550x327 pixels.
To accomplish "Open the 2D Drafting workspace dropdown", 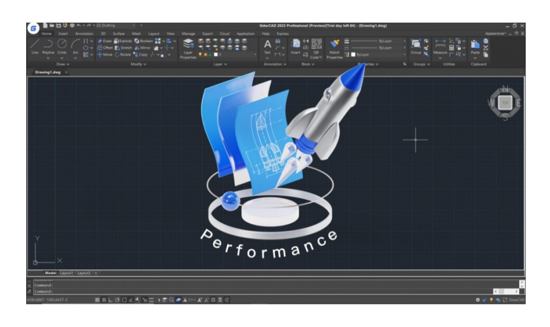I will 115,26.
